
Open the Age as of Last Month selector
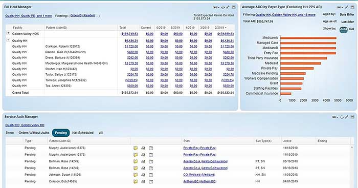tap(348, 22)
